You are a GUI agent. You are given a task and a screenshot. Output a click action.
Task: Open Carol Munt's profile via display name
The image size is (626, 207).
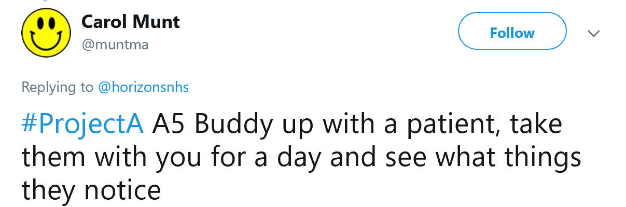[131, 22]
